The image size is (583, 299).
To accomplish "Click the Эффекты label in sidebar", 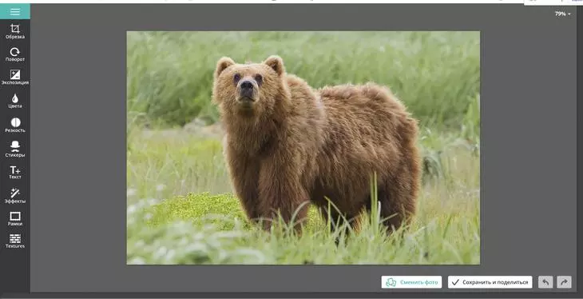I will [x=15, y=201].
